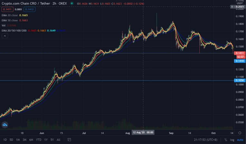Select the 1D time range
Image resolution: width=246 pixels, height=144 pixels.
pyautogui.click(x=5, y=139)
